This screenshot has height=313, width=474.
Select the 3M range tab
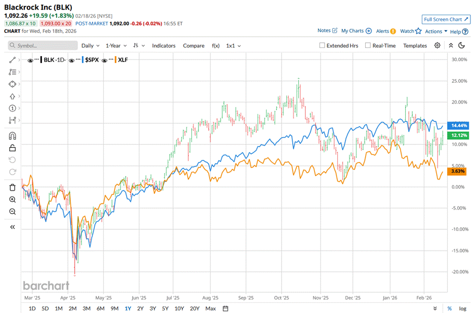click(87, 308)
